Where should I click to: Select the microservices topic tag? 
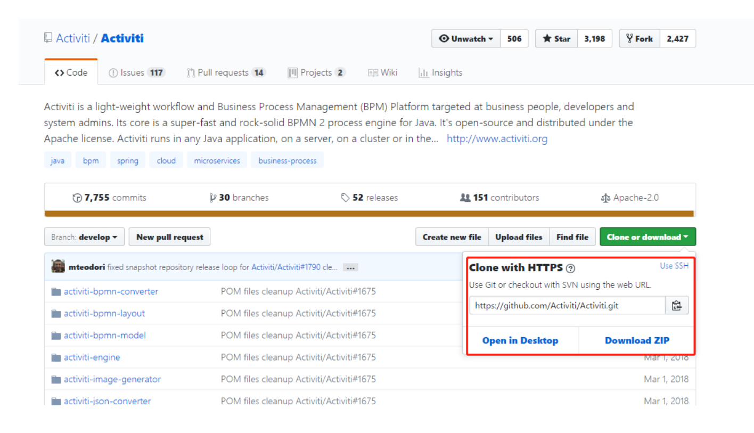[217, 160]
